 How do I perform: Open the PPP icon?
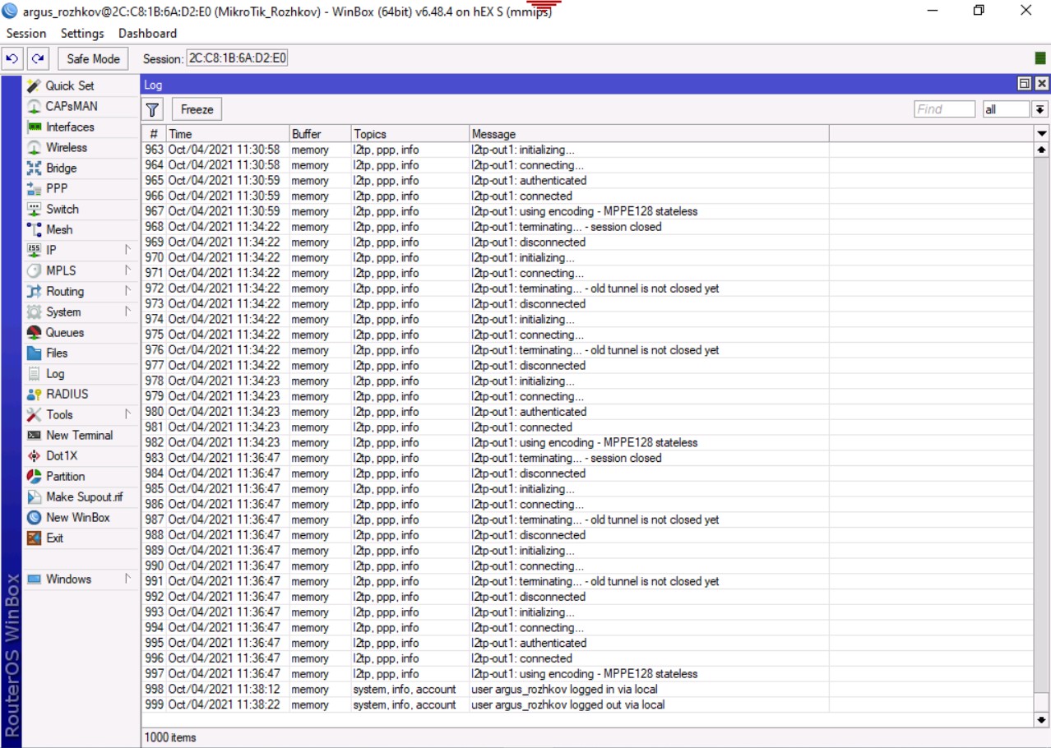34,188
